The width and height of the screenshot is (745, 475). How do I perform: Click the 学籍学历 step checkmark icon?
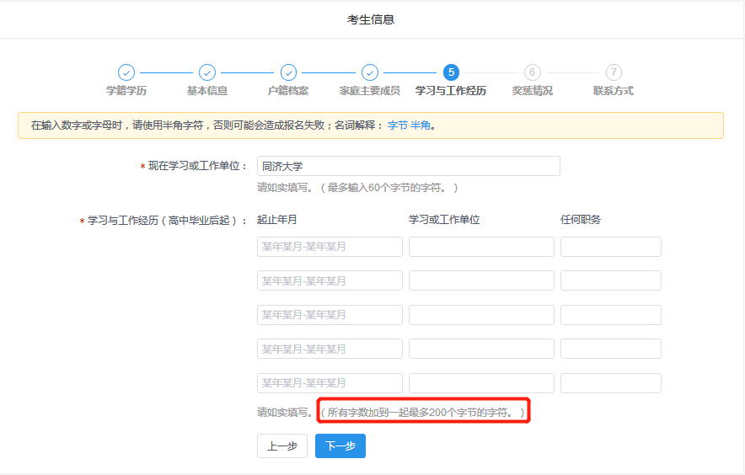pos(126,72)
